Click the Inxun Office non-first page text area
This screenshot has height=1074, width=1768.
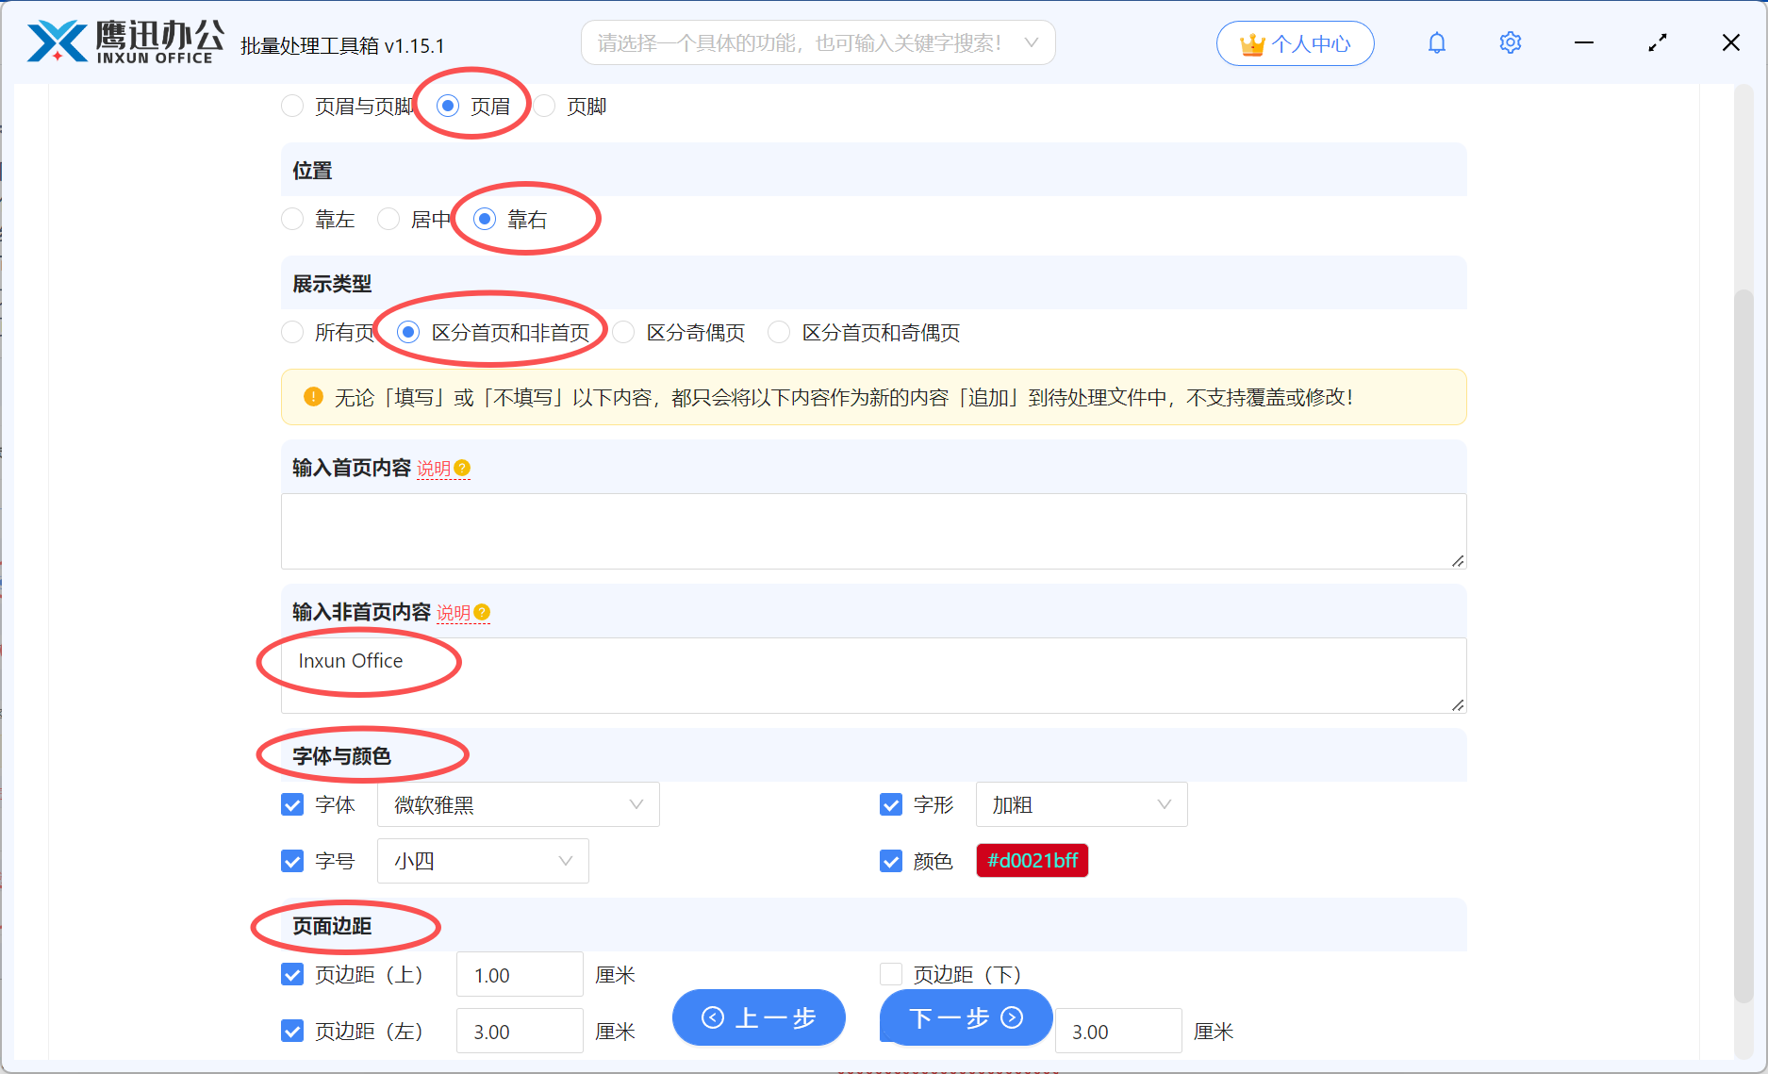click(x=873, y=675)
